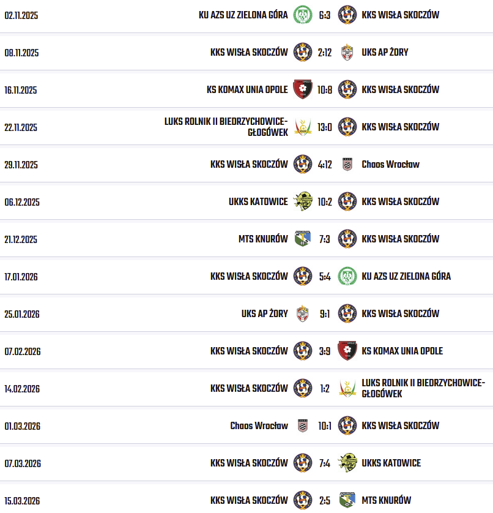The width and height of the screenshot is (493, 513).
Task: Click Chaos Wrocław crest in 01.03.2026 match
Action: point(302,425)
